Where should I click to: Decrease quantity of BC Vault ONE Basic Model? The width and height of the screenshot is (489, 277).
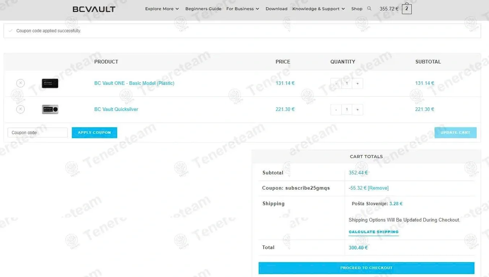336,83
